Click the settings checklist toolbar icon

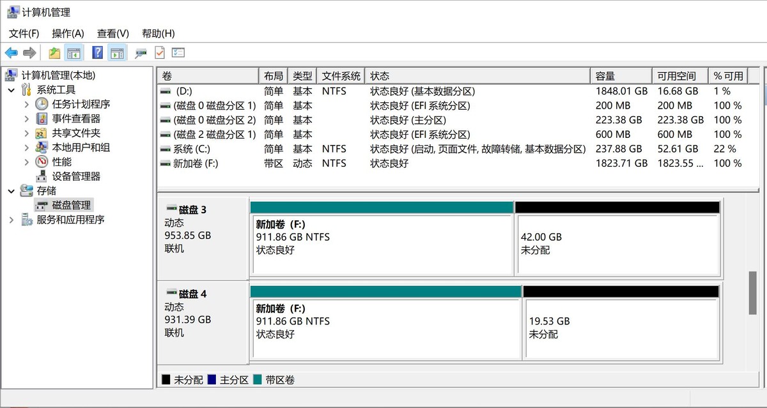[178, 53]
